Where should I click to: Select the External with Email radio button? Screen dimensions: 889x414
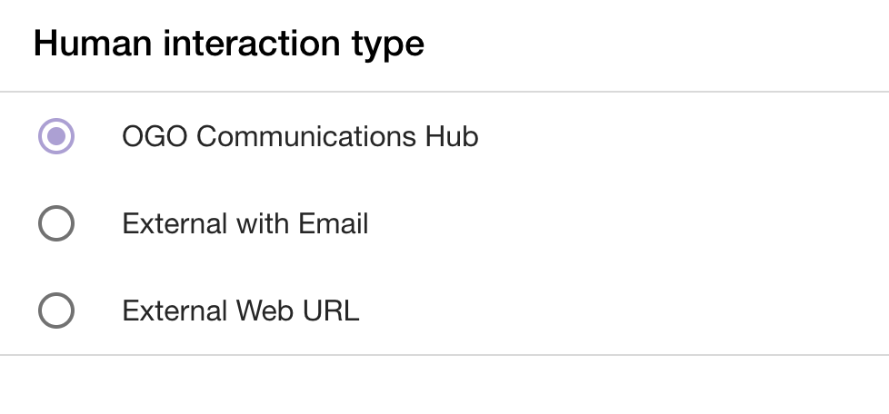(56, 223)
